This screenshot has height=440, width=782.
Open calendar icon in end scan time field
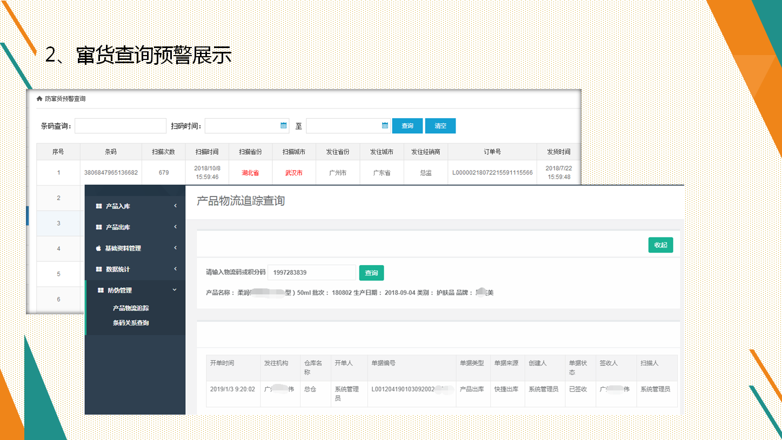pos(385,126)
